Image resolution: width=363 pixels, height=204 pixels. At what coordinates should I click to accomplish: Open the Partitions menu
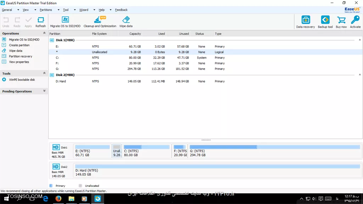[x=46, y=10]
